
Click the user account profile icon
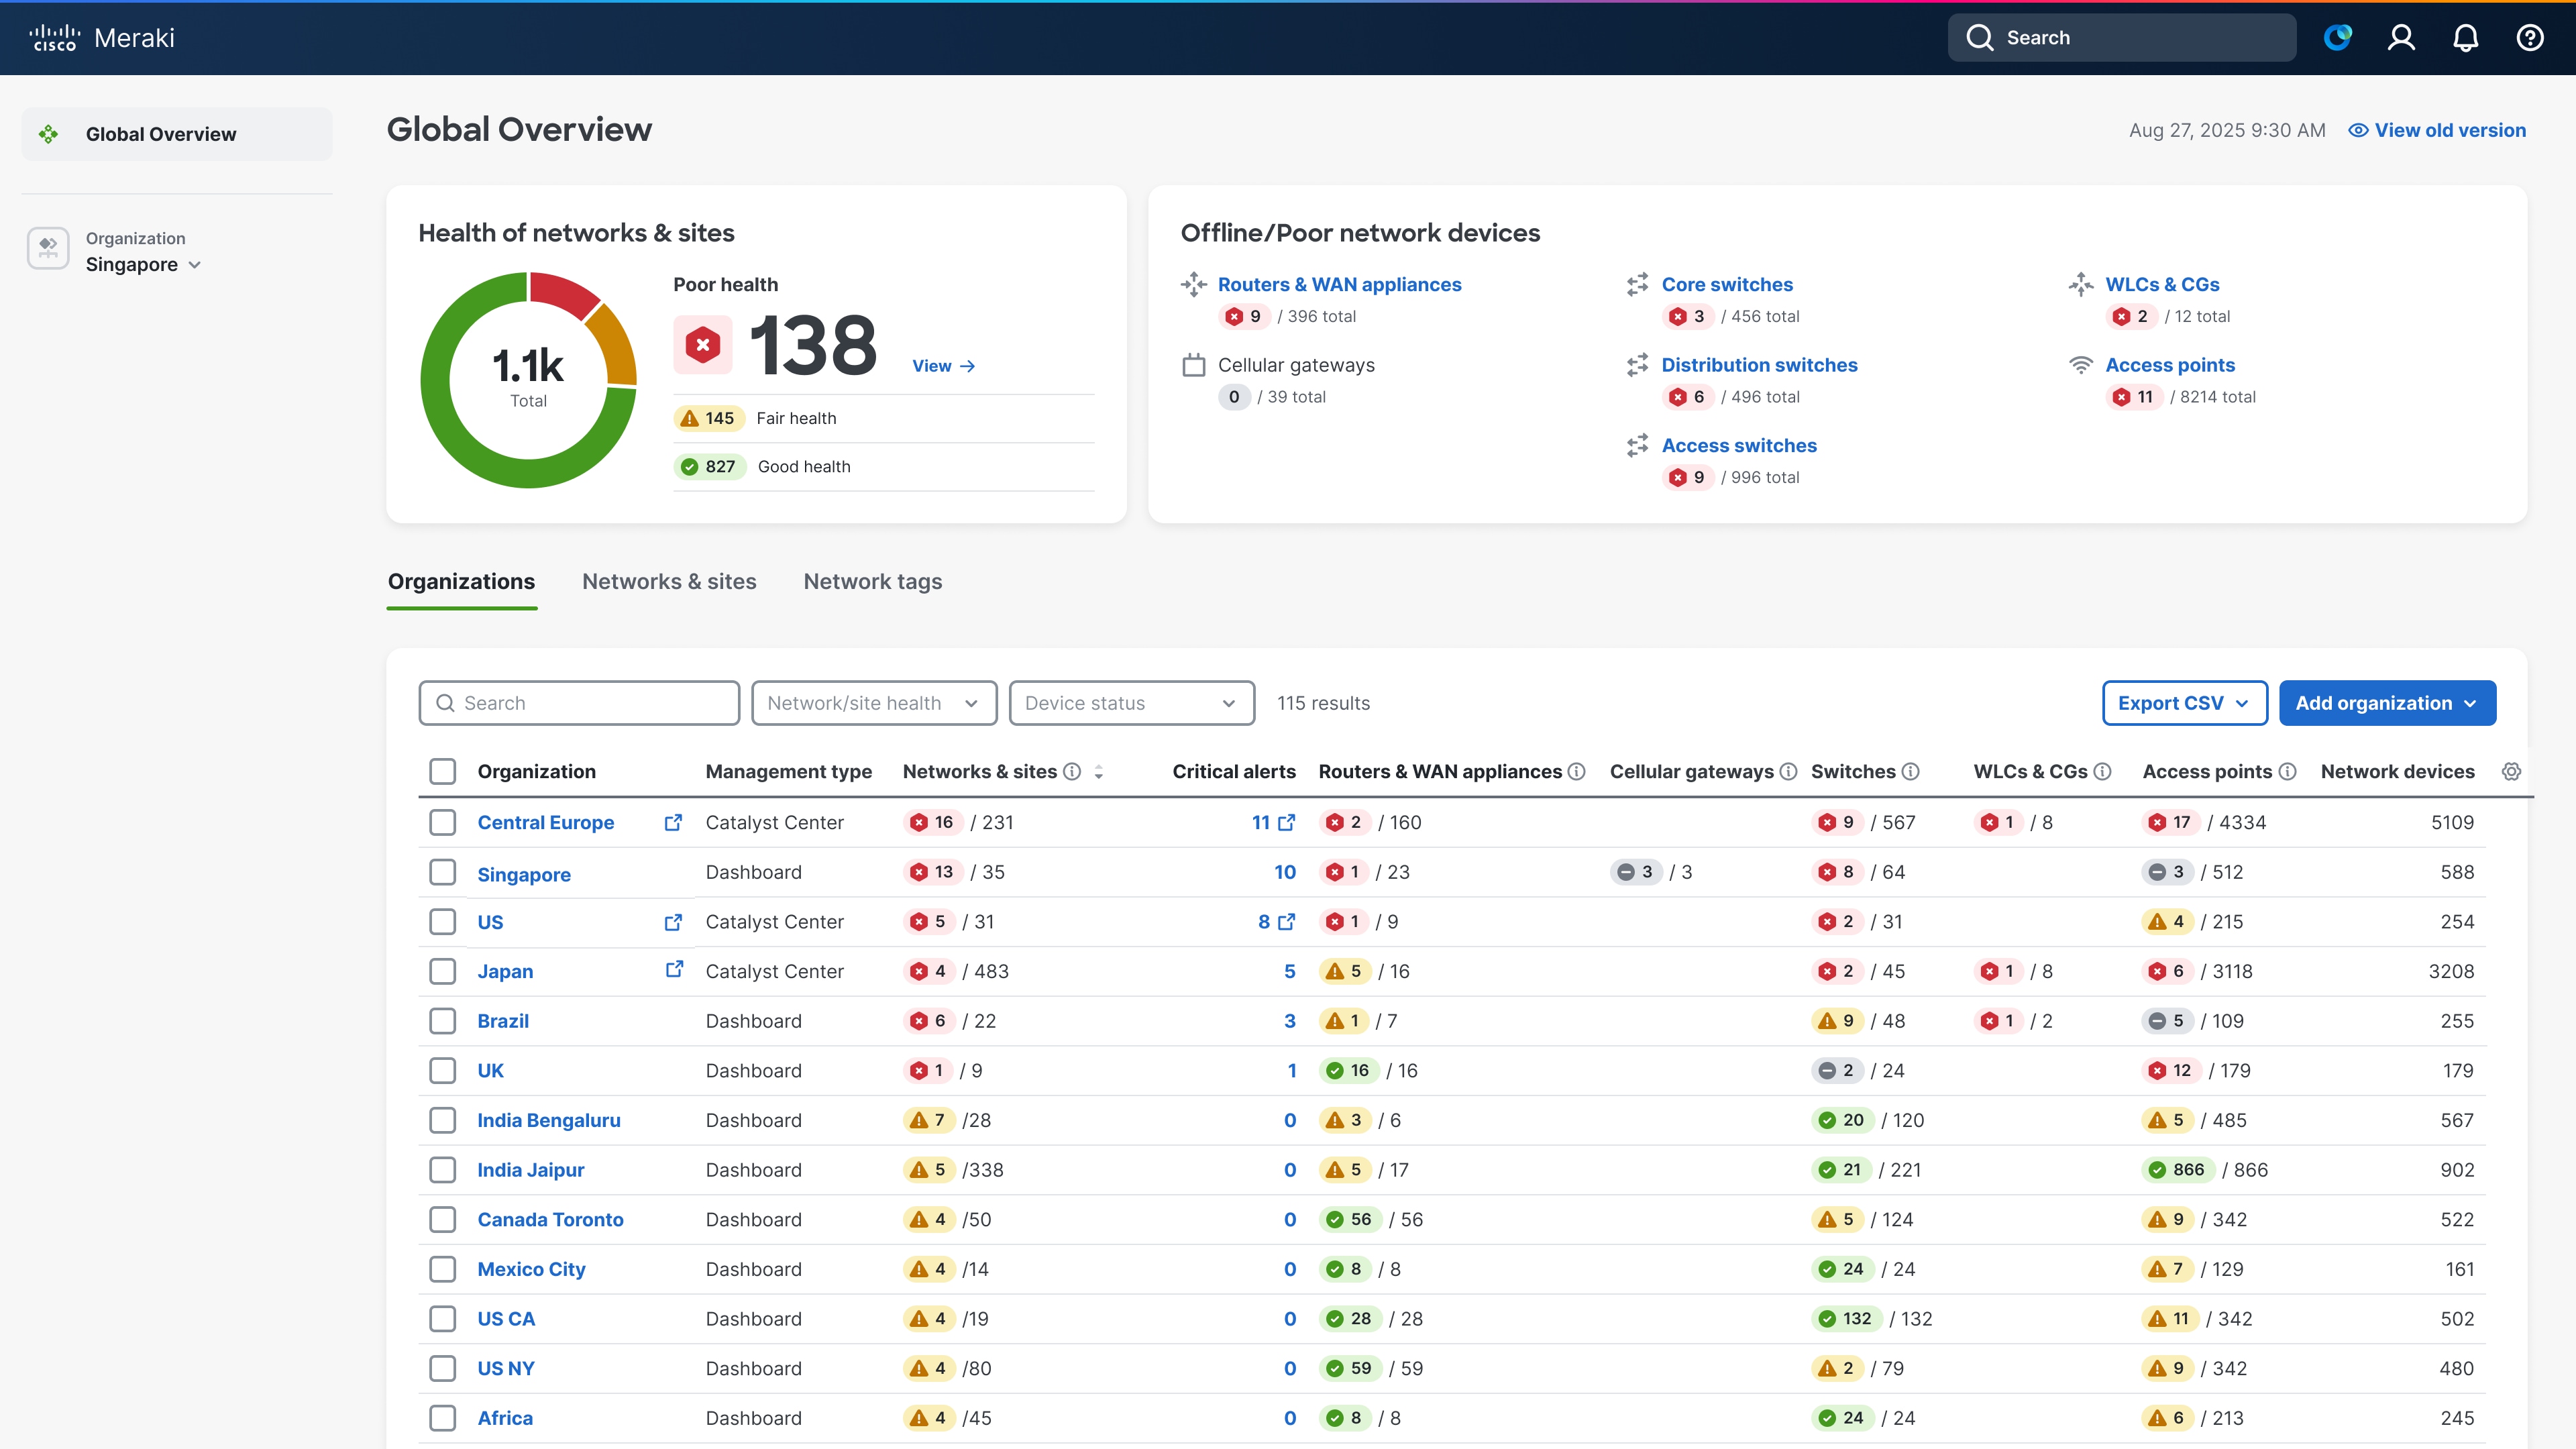point(2401,38)
